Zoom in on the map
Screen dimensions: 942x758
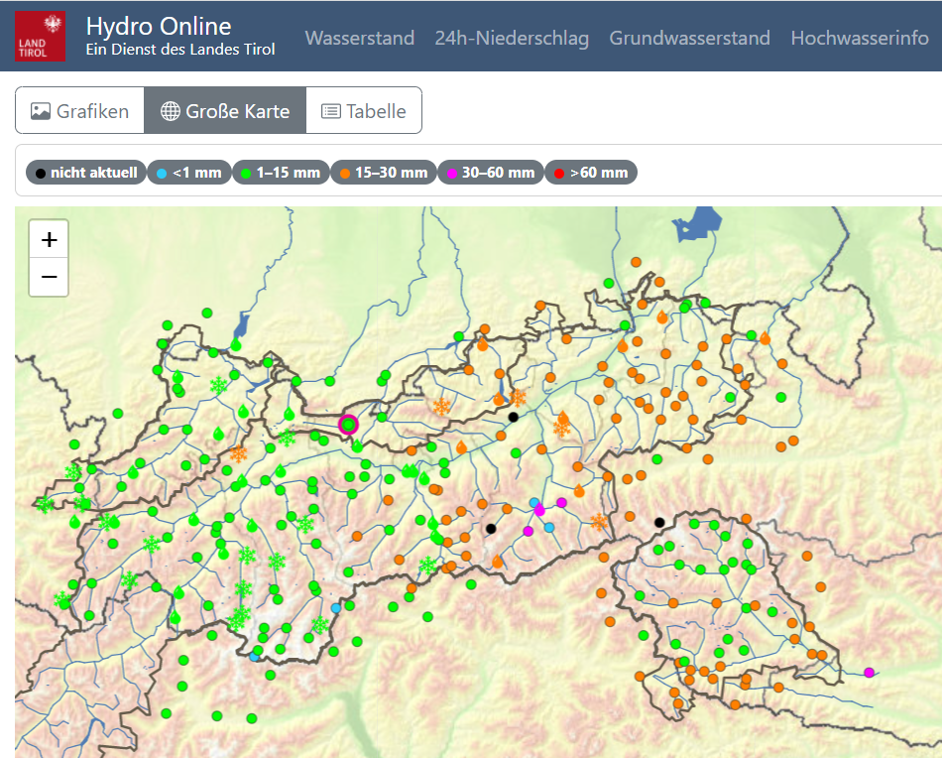point(49,240)
